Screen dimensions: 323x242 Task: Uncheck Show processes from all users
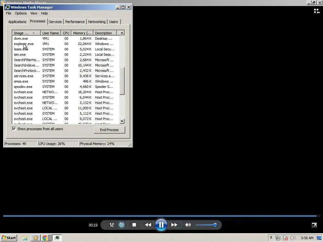pyautogui.click(x=14, y=129)
